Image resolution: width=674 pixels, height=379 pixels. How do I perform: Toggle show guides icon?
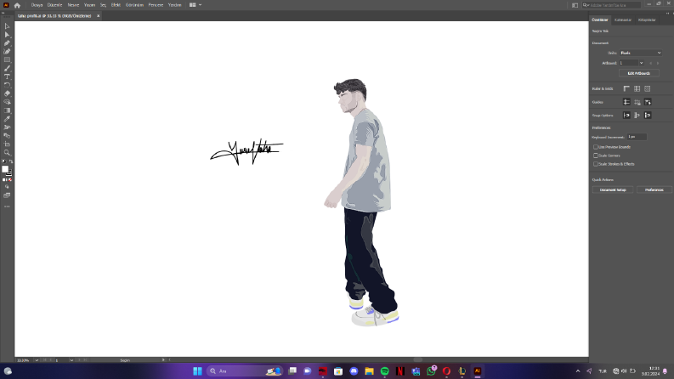point(626,102)
